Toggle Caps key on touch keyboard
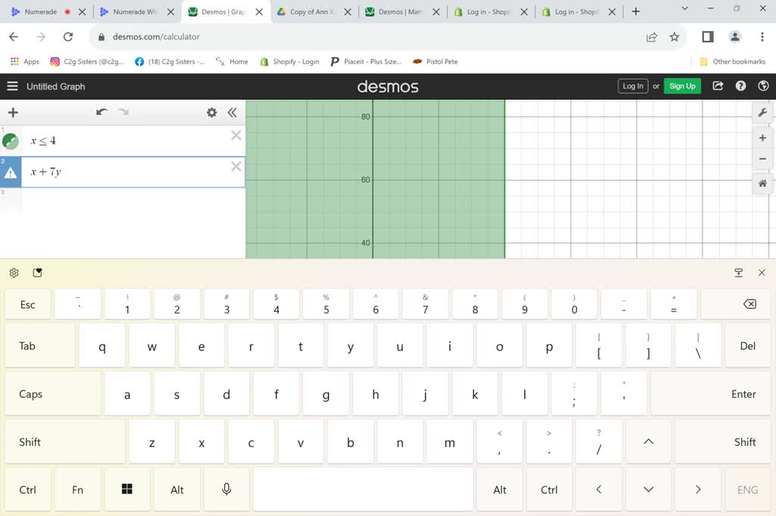 [x=31, y=394]
